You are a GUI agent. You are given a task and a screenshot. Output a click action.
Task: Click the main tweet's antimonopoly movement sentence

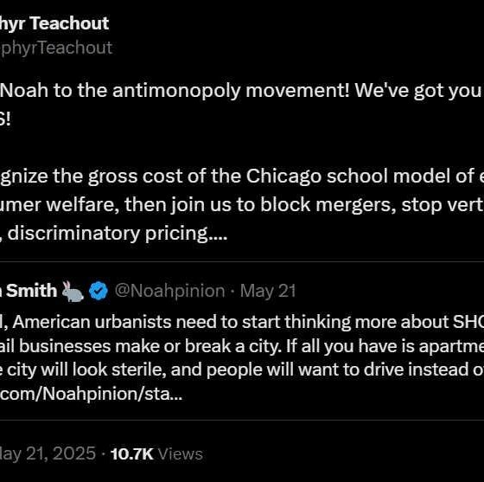point(242,91)
